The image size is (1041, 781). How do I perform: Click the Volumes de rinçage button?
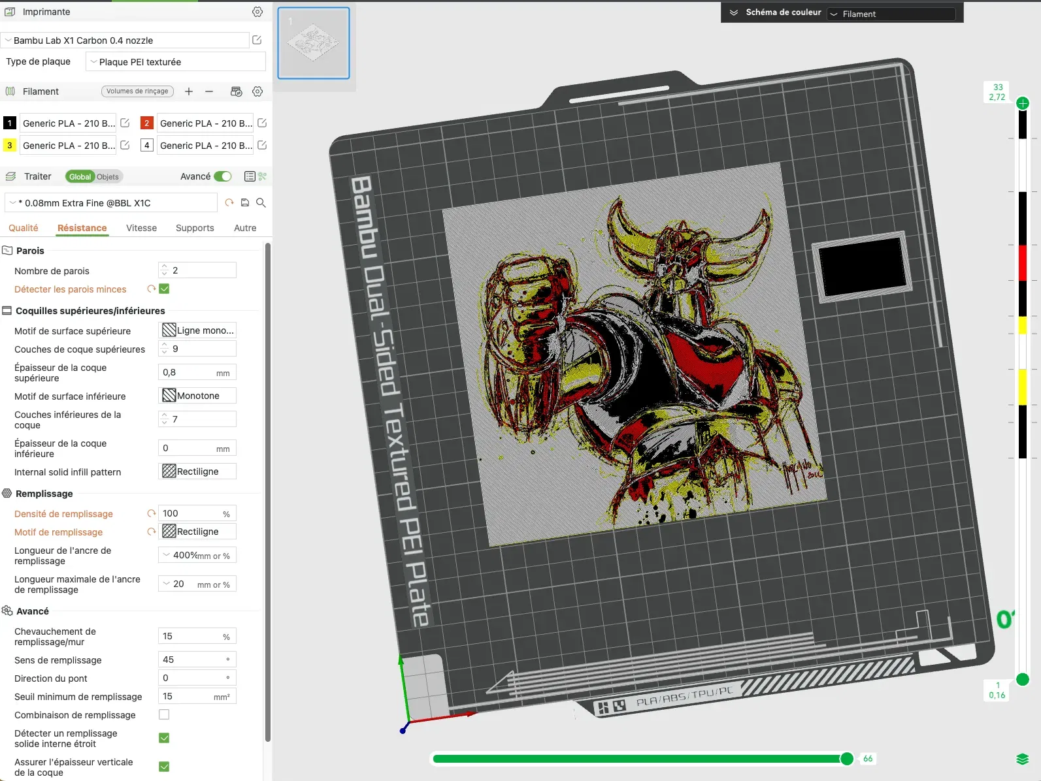coord(137,91)
